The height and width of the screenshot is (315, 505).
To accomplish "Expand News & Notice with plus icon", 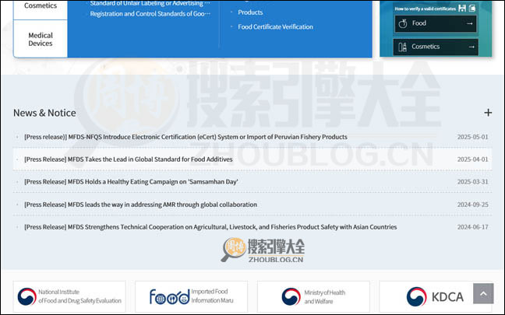I will (x=488, y=113).
